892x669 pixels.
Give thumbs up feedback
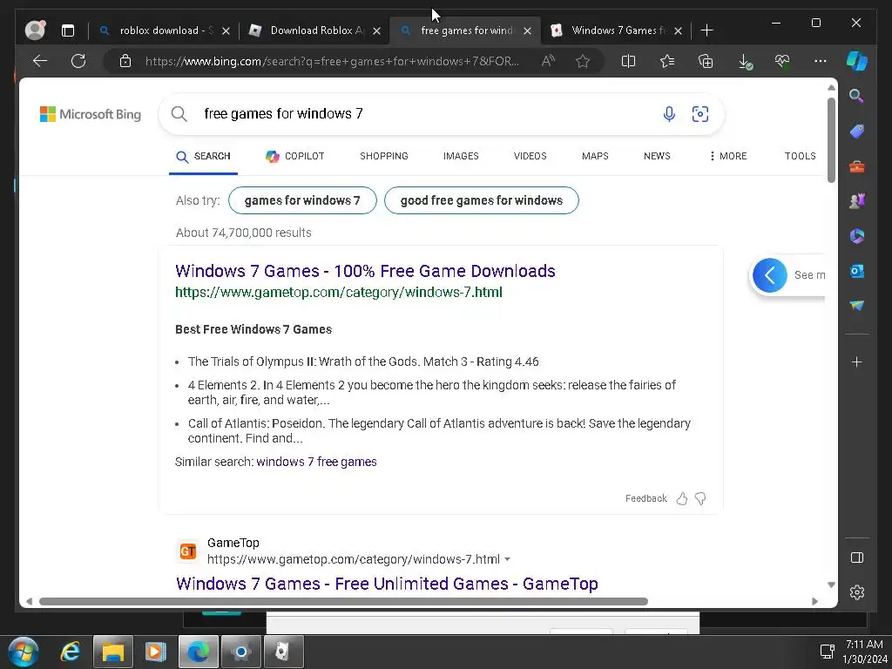point(681,499)
